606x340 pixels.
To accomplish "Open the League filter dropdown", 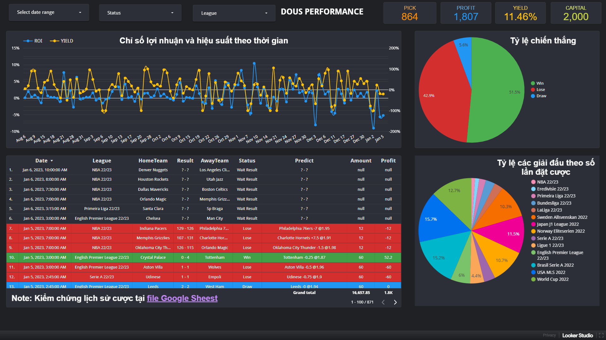I will pyautogui.click(x=234, y=13).
